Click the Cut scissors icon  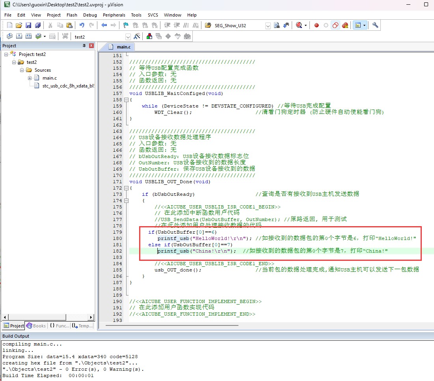coord(50,26)
